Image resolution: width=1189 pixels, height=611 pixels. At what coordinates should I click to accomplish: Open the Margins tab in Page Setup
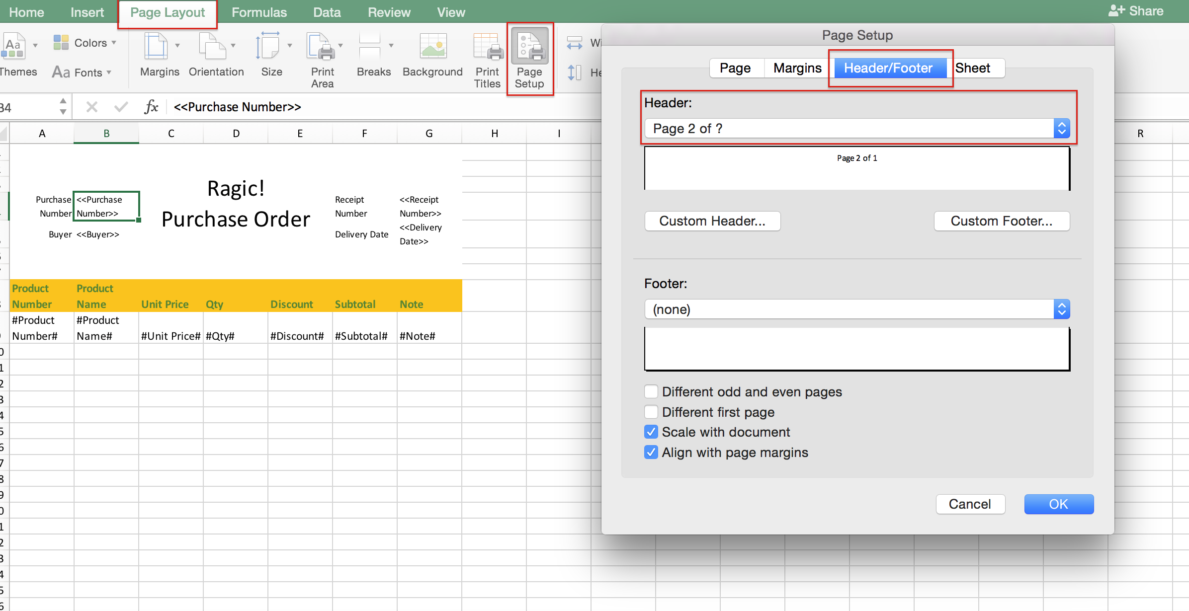point(797,68)
